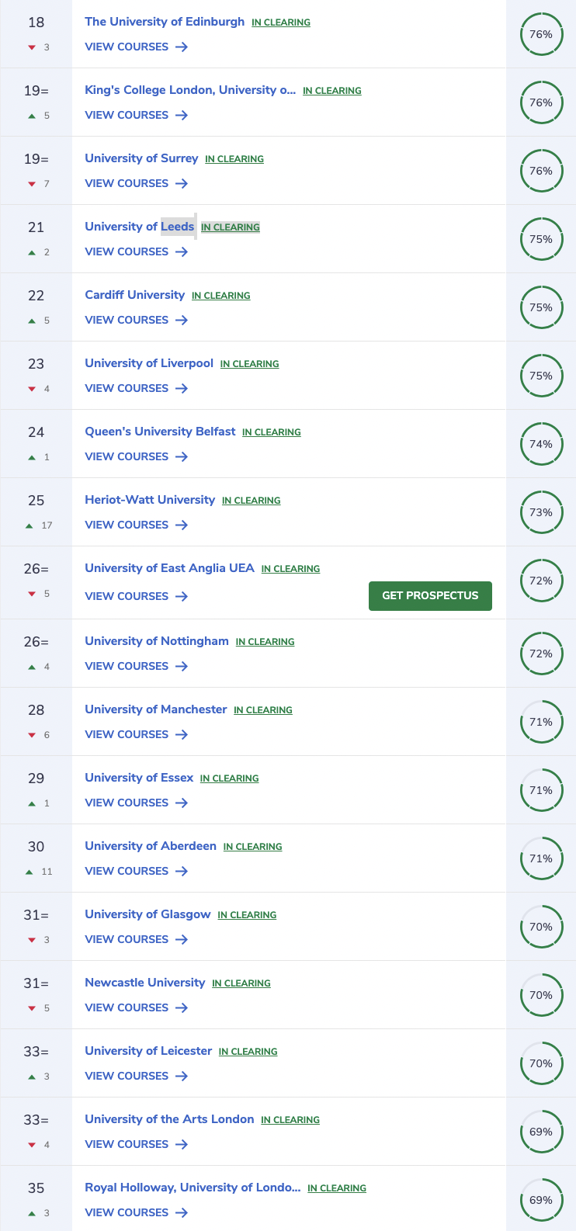Open University of Glasgow link

click(147, 914)
